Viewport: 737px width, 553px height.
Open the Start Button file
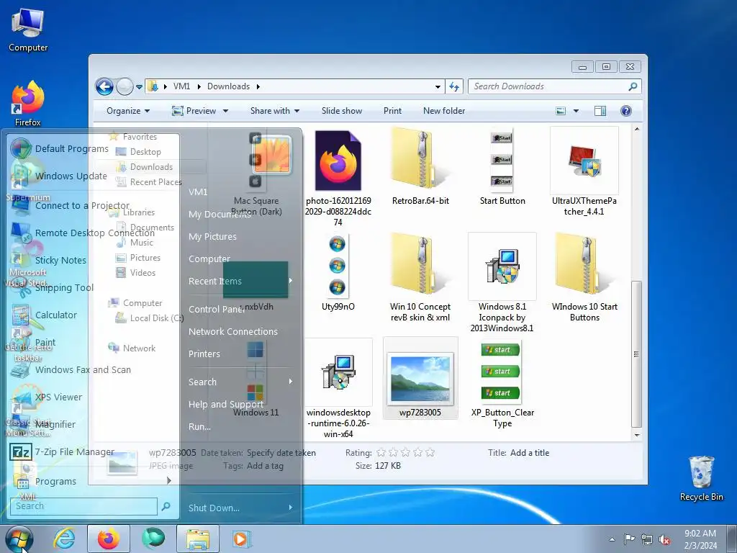502,165
